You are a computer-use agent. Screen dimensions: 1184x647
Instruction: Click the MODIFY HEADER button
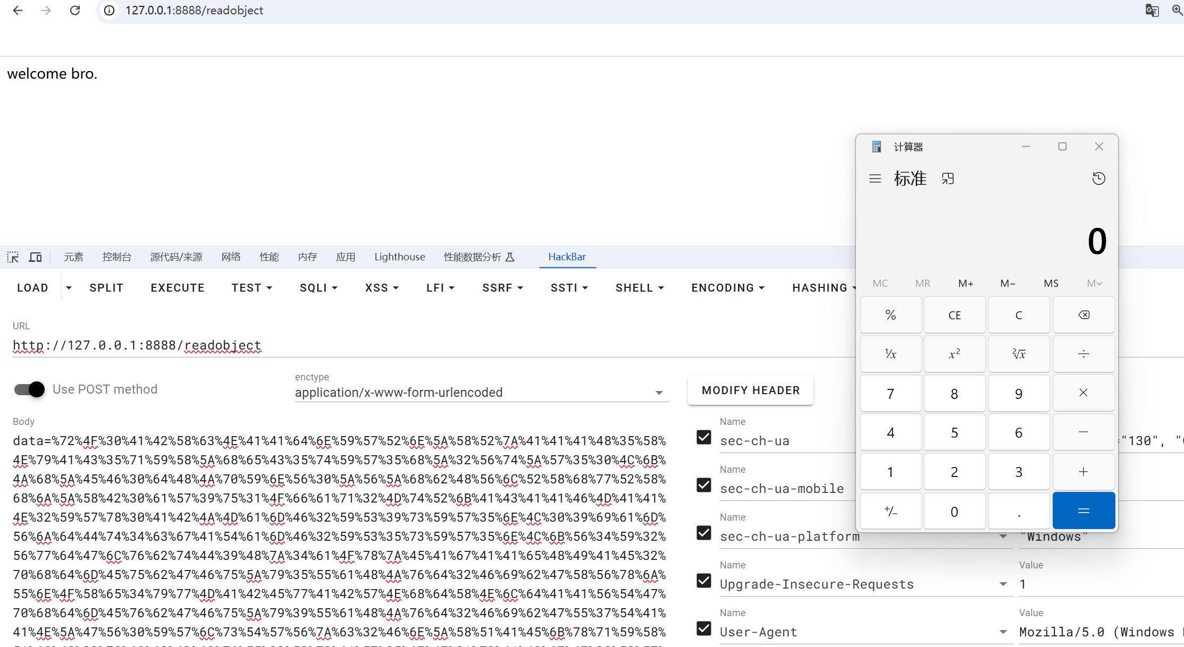coord(750,390)
